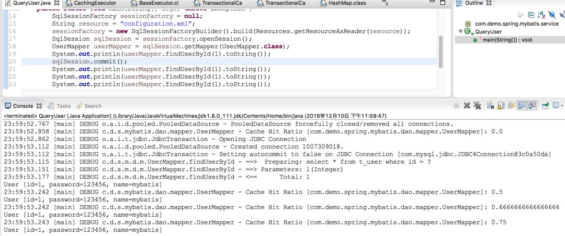The image size is (565, 236).
Task: Toggle alphabetical sort in Outline
Action: (541, 15)
